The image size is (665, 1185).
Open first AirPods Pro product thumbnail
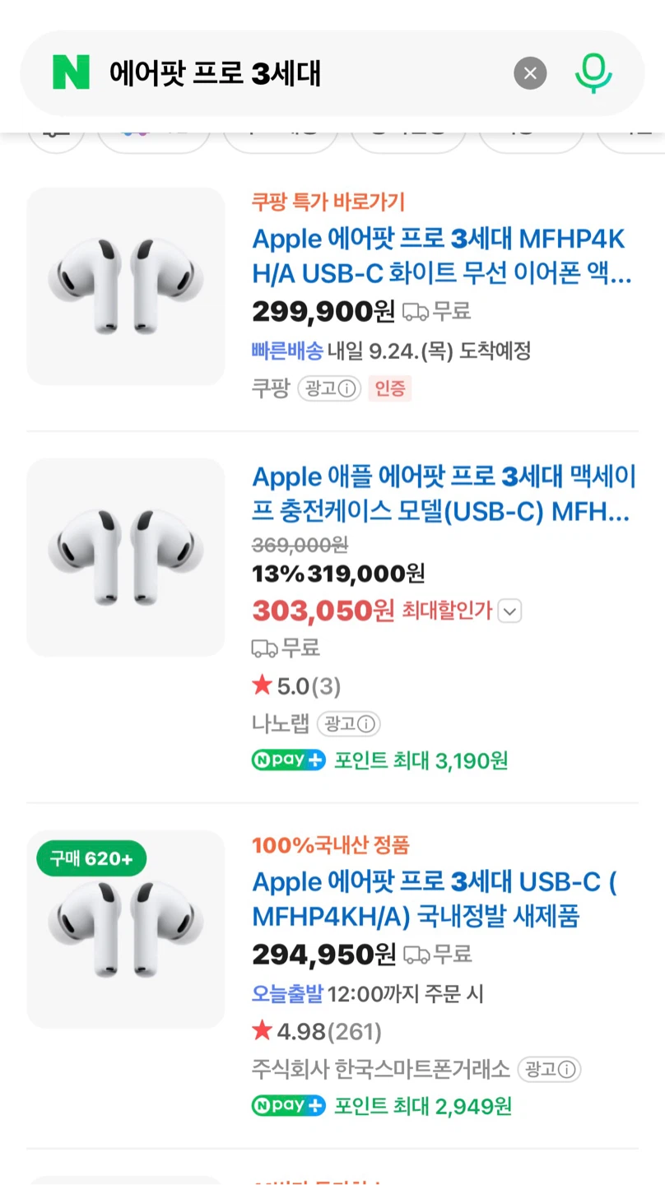tap(126, 286)
